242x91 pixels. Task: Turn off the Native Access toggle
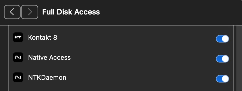click(222, 59)
